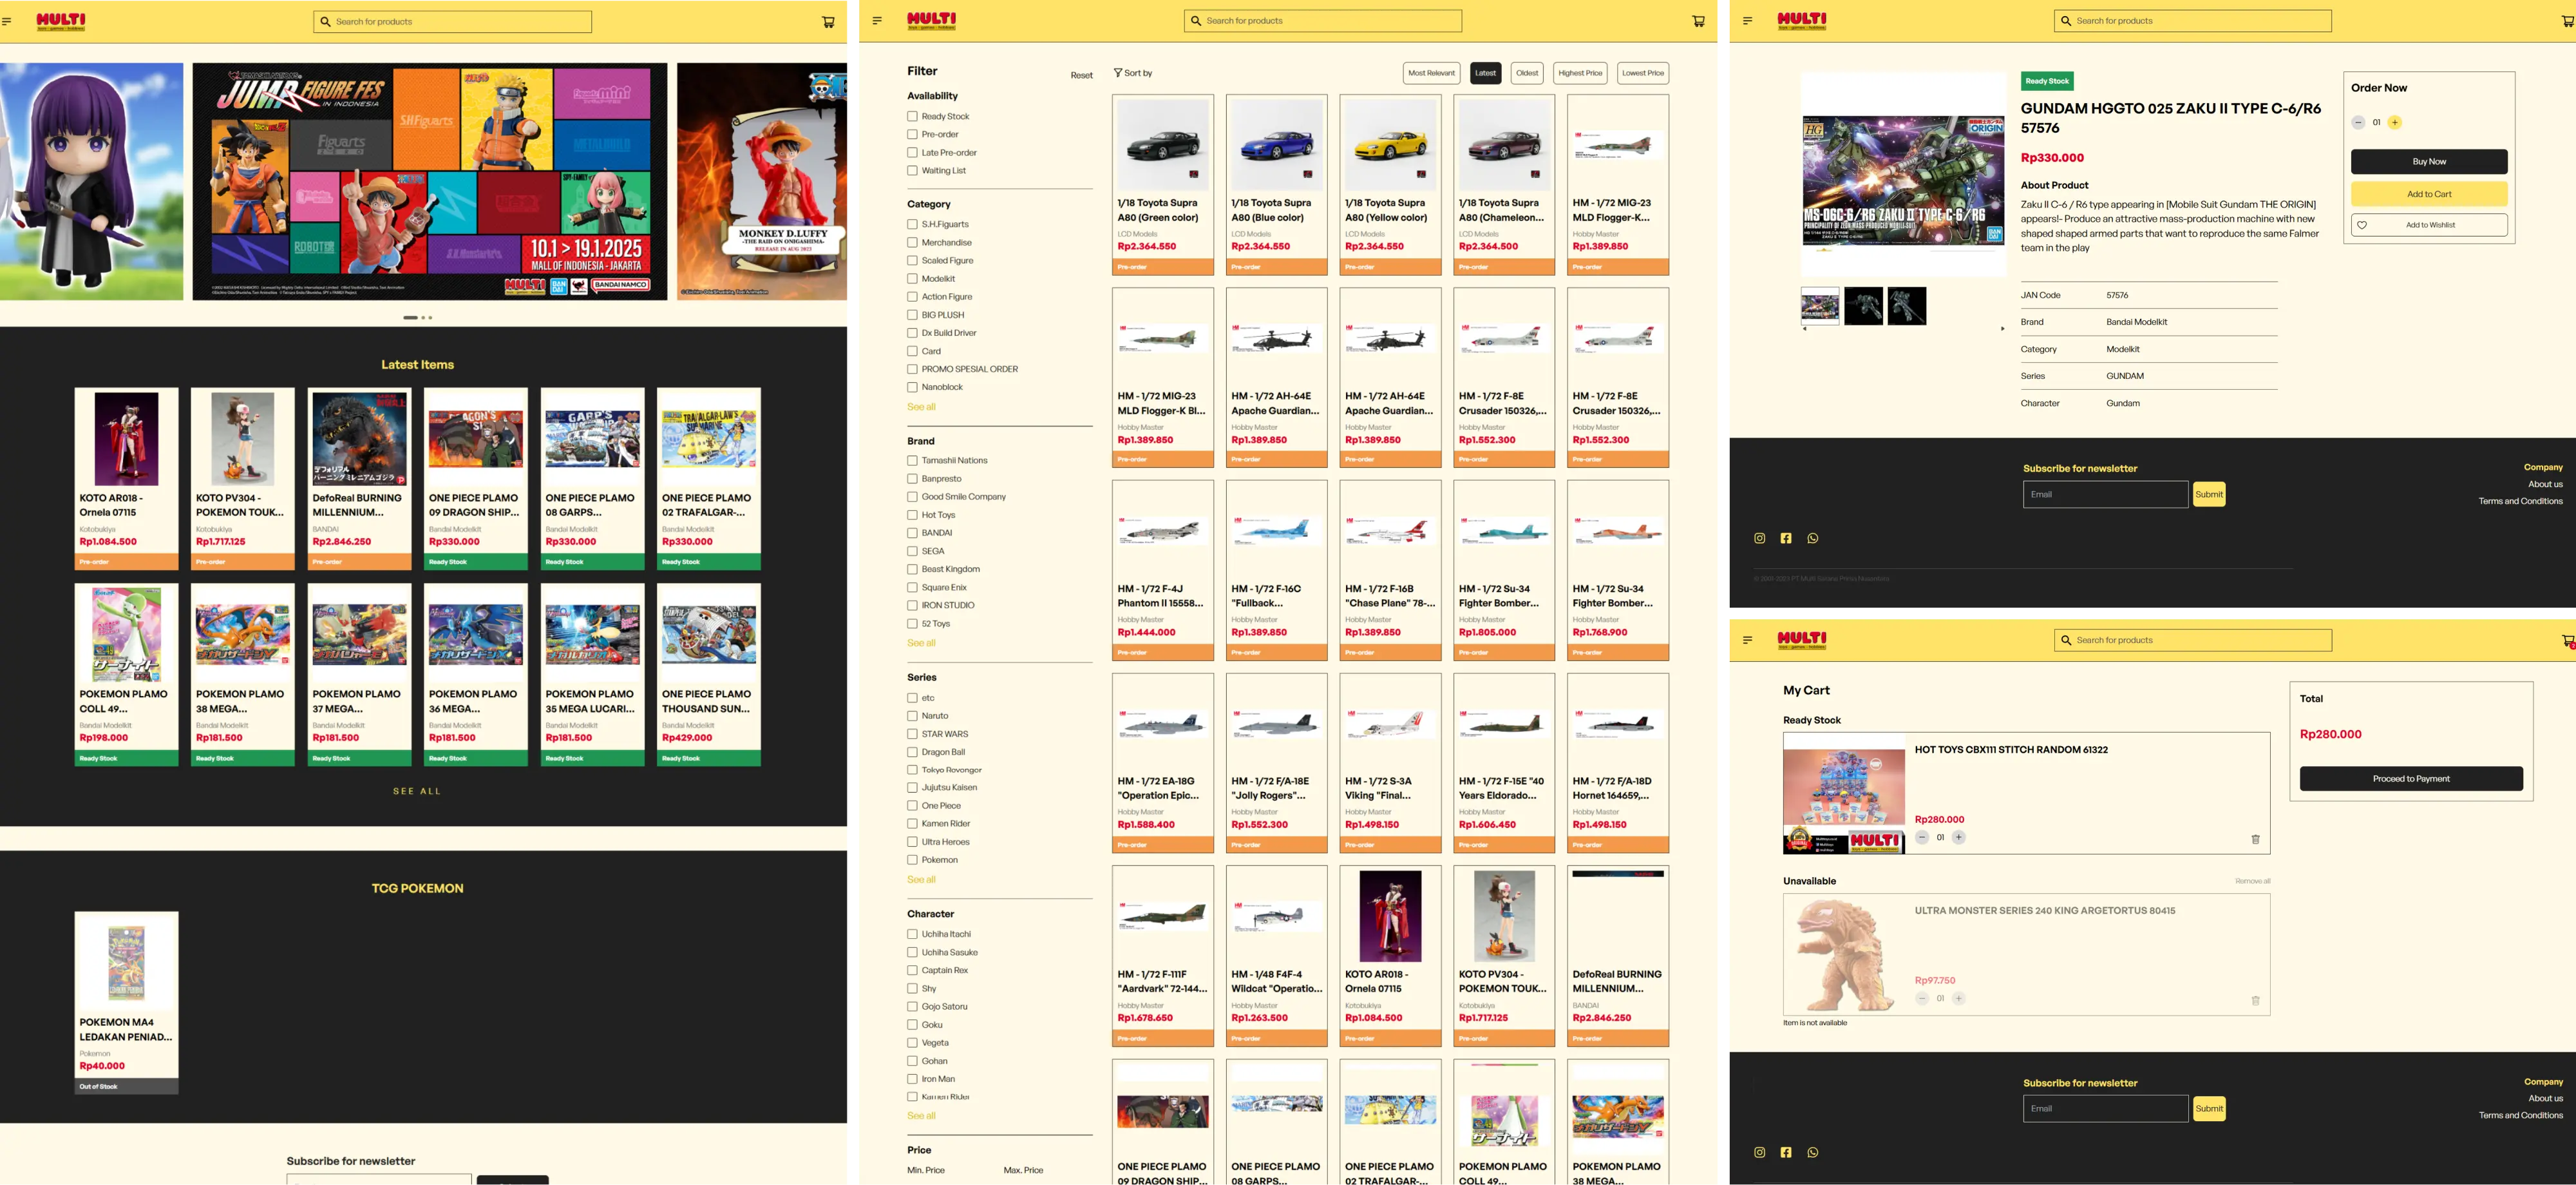Check the One Piece series filter

(x=912, y=805)
